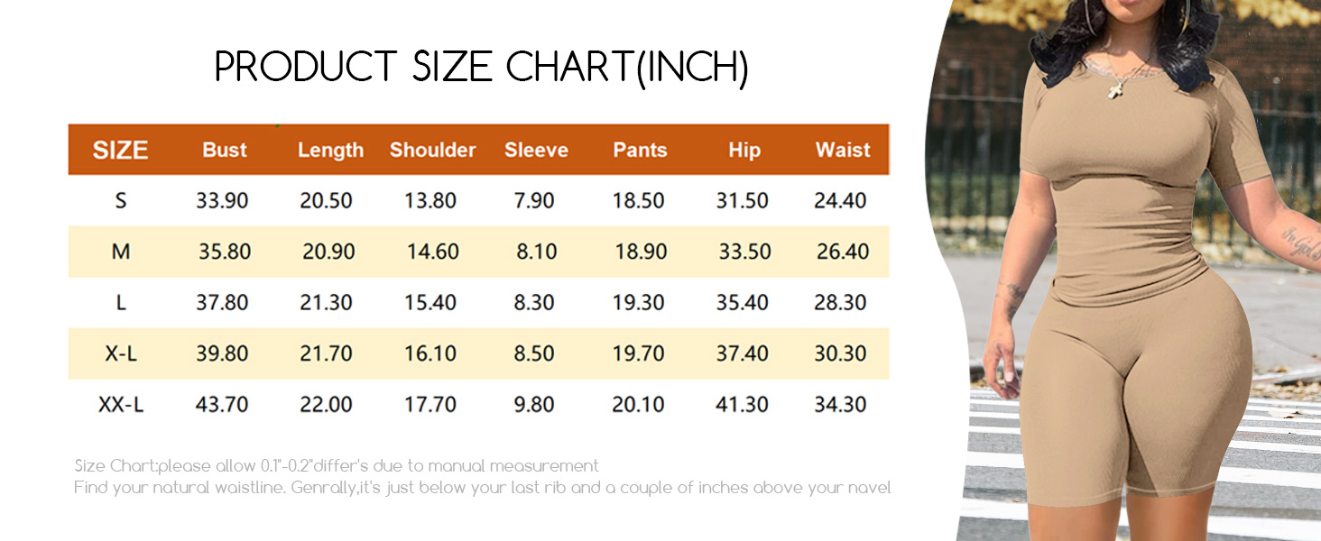This screenshot has height=541, width=1321.
Task: Click the 16.10 shoulder value for X-L
Action: (430, 353)
